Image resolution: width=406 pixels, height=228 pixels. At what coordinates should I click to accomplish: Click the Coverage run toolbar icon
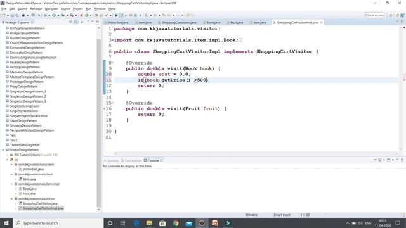click(63, 15)
